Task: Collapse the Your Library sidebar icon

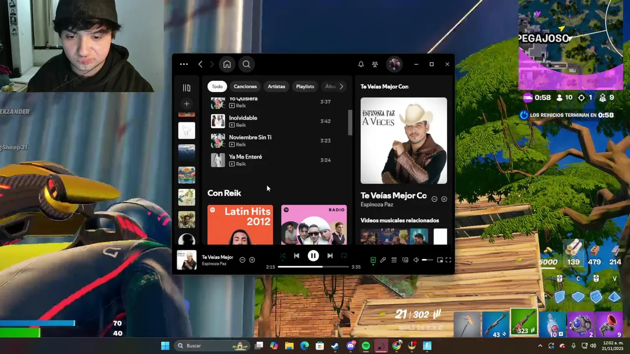Action: pos(187,88)
